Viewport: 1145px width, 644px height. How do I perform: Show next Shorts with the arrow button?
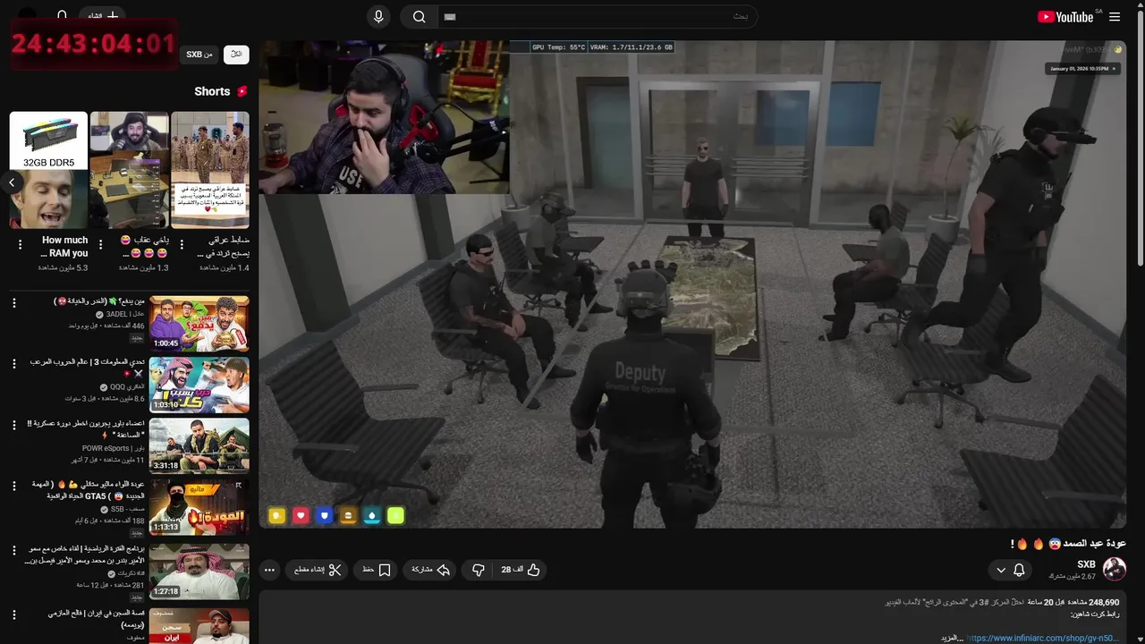(12, 182)
